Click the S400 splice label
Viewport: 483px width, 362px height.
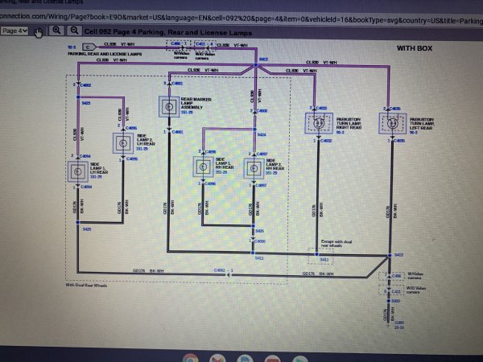(x=395, y=301)
